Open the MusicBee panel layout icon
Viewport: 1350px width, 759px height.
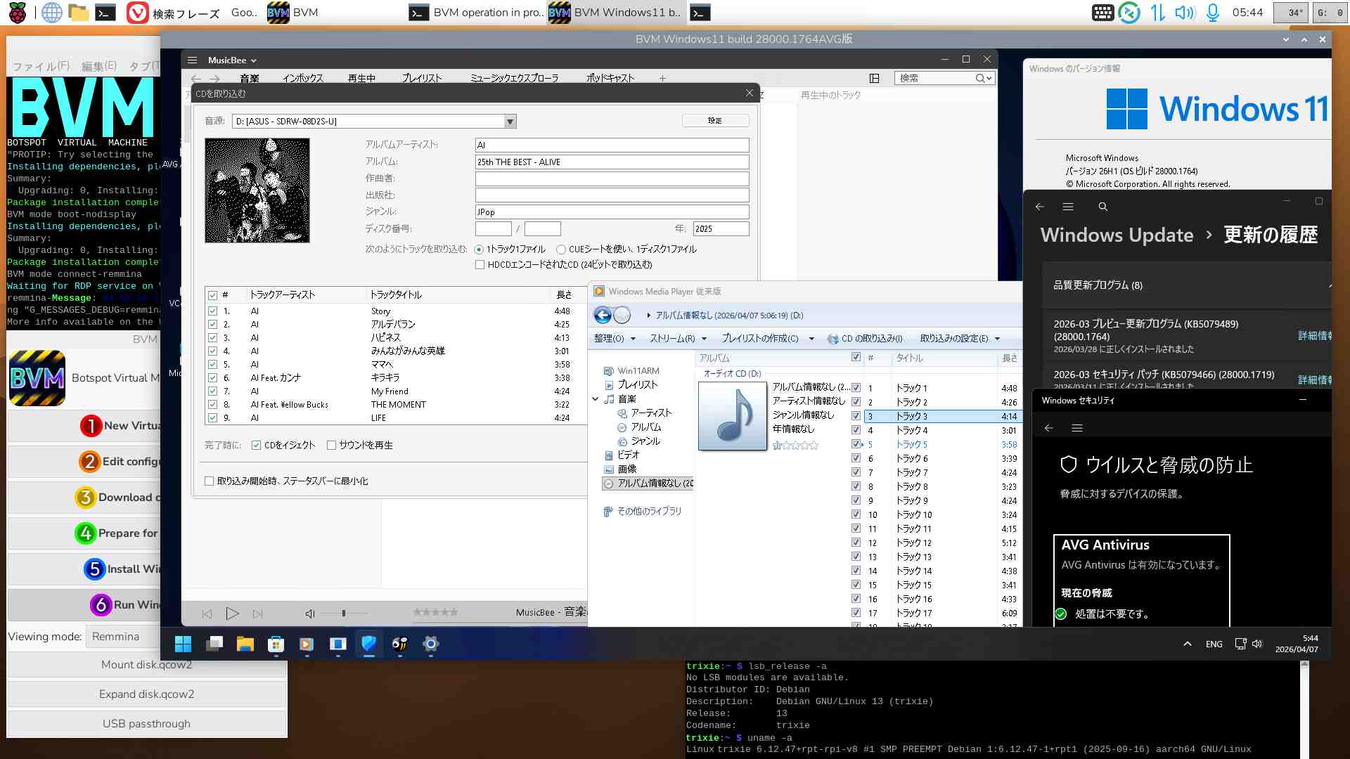pos(874,78)
